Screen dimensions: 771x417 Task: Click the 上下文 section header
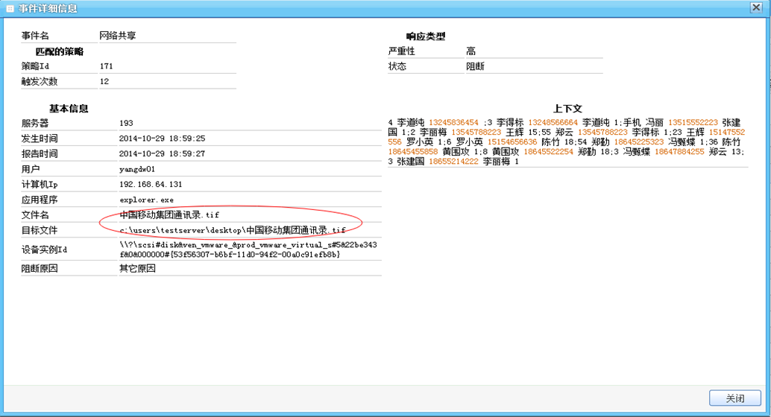567,109
